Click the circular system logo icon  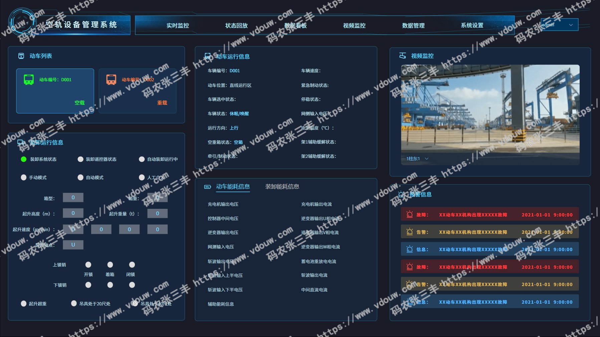(x=22, y=23)
